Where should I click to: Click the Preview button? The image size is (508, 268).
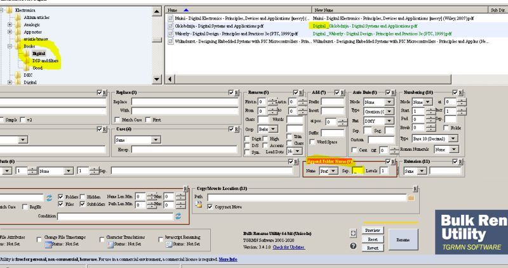coord(372,230)
